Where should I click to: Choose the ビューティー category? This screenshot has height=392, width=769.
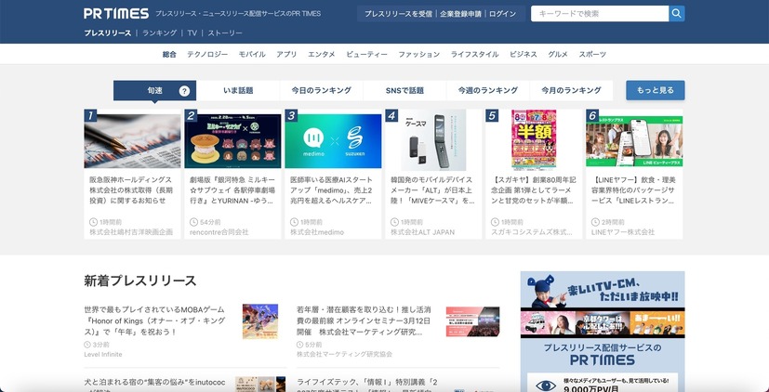point(367,55)
